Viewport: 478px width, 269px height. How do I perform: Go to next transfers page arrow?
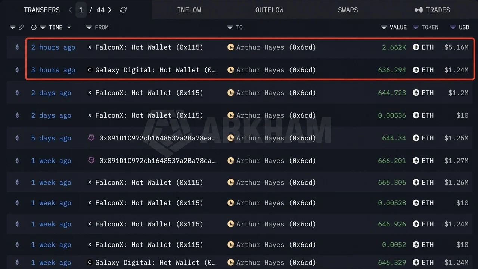110,10
